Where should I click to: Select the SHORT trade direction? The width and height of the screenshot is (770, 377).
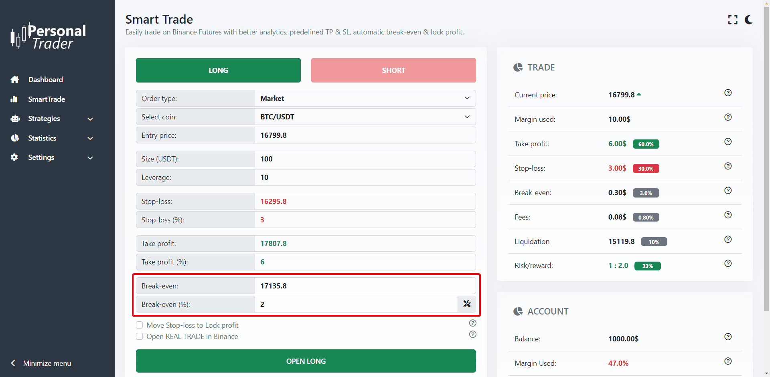tap(393, 71)
